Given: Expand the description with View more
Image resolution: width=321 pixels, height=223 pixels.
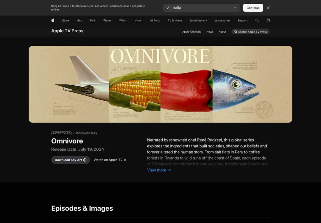Looking at the screenshot, I should (x=159, y=170).
